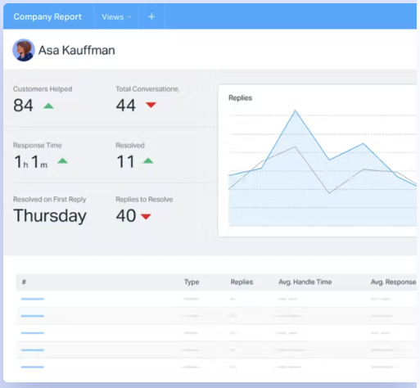Open the third conversation link in the table
Image resolution: width=420 pixels, height=388 pixels.
33,333
